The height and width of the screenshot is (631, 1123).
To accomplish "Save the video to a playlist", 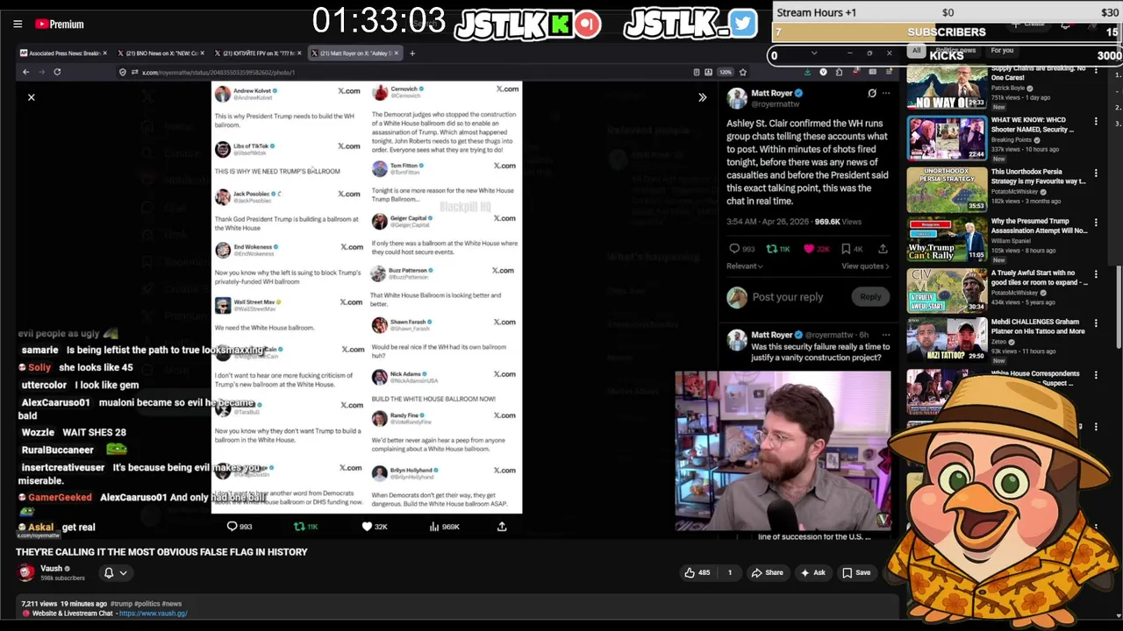I will pos(856,573).
